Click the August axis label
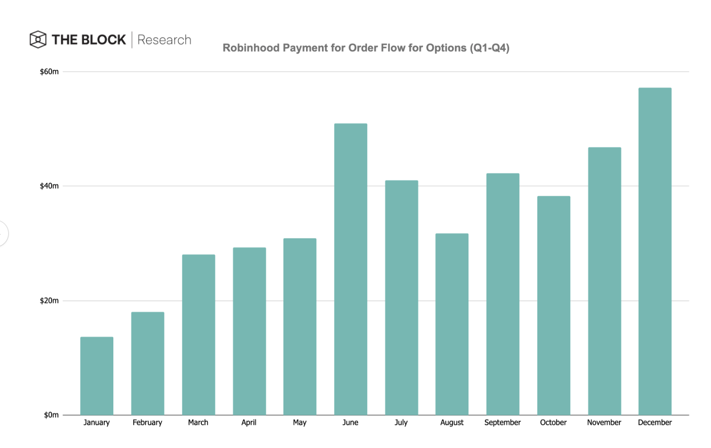The image size is (711, 448). click(x=452, y=423)
